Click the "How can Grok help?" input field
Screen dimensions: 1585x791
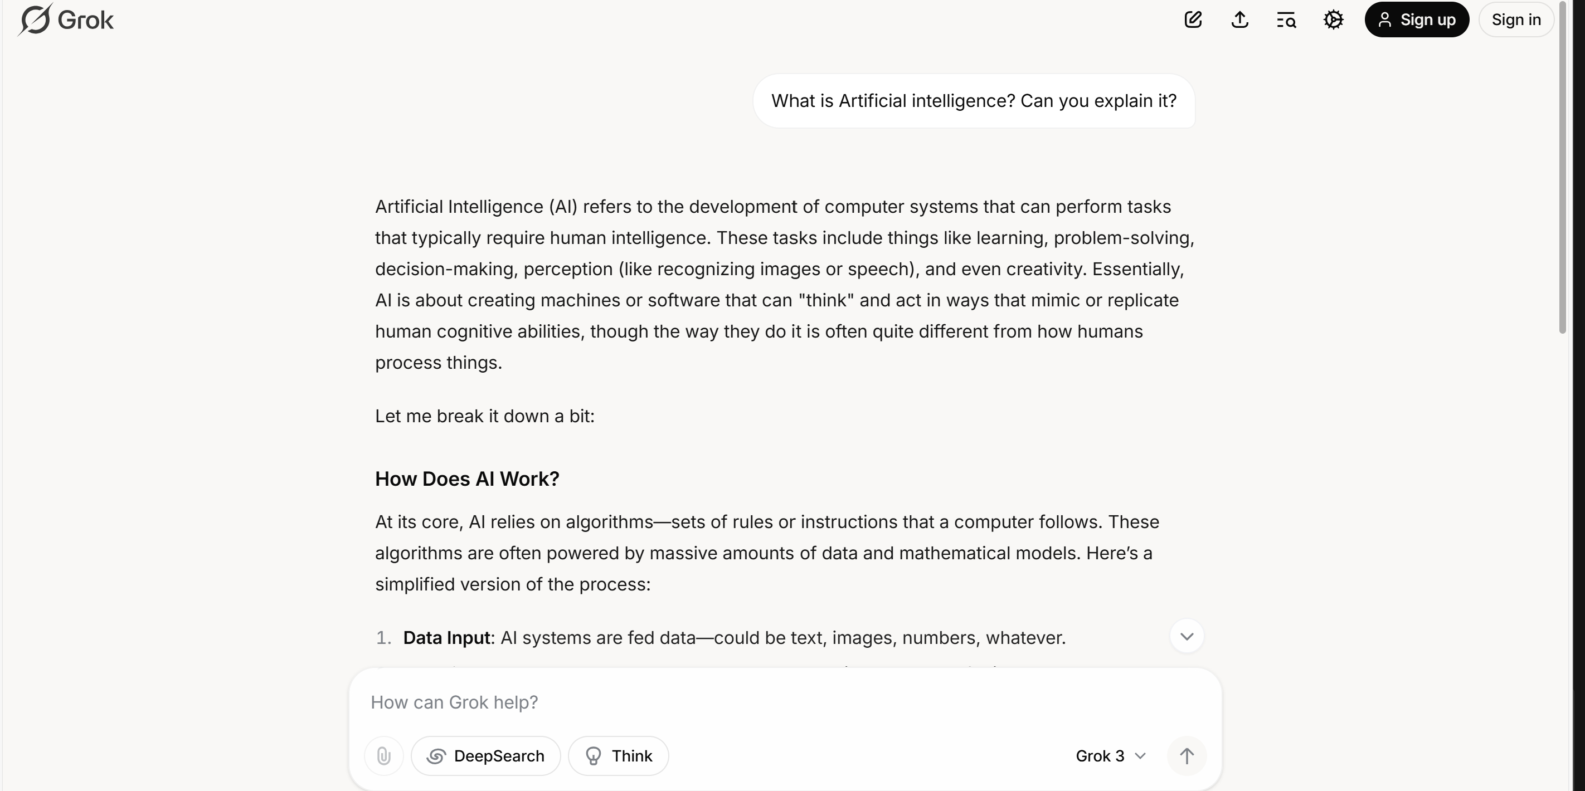pyautogui.click(x=785, y=702)
